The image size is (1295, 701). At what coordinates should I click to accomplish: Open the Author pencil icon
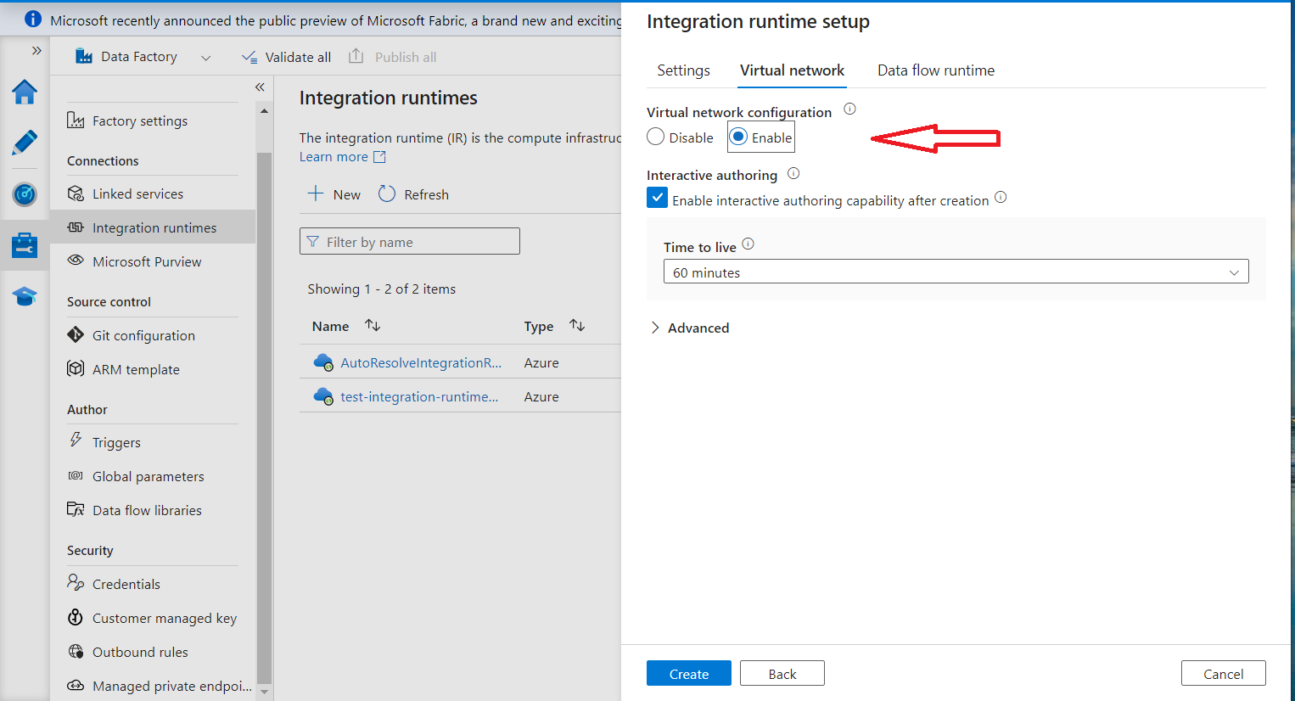tap(25, 143)
